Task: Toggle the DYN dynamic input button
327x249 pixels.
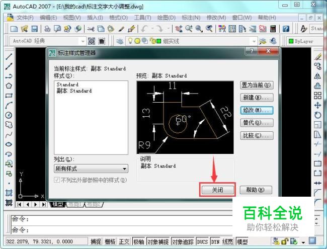Action: (x=215, y=241)
